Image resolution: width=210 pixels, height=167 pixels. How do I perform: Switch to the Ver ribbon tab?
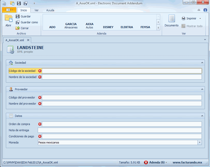(36, 10)
